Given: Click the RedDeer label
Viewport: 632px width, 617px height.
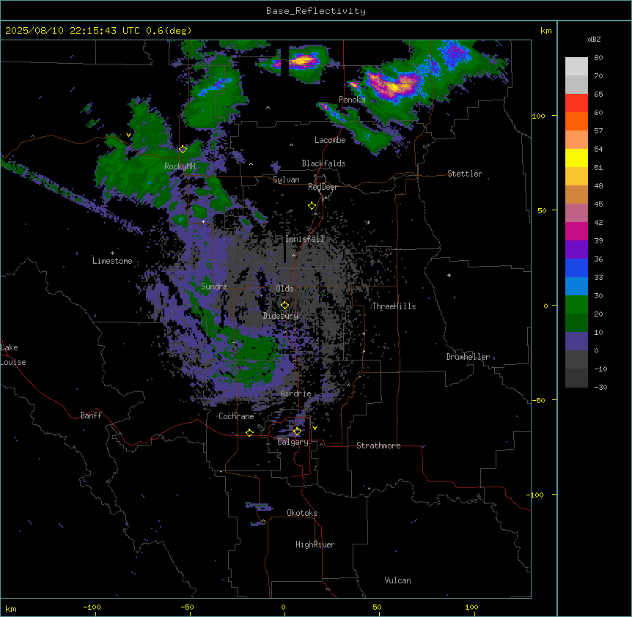Looking at the screenshot, I should [323, 187].
